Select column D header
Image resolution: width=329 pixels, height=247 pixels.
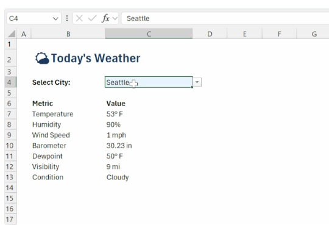[210, 34]
